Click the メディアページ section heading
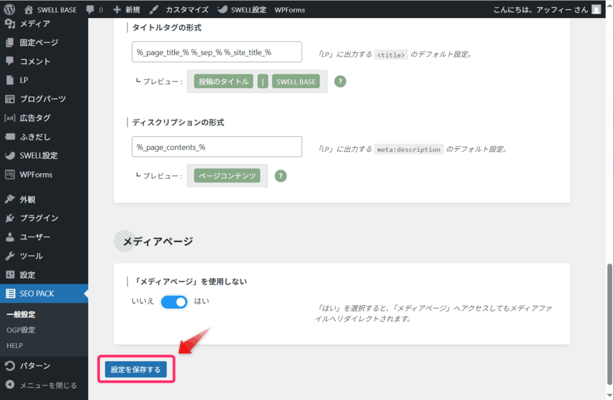The width and height of the screenshot is (614, 400). [158, 241]
